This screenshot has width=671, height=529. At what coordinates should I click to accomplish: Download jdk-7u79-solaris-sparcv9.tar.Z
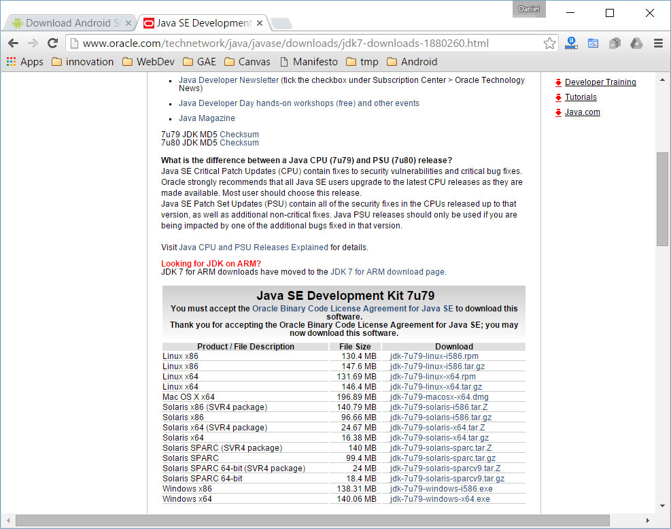pyautogui.click(x=445, y=468)
